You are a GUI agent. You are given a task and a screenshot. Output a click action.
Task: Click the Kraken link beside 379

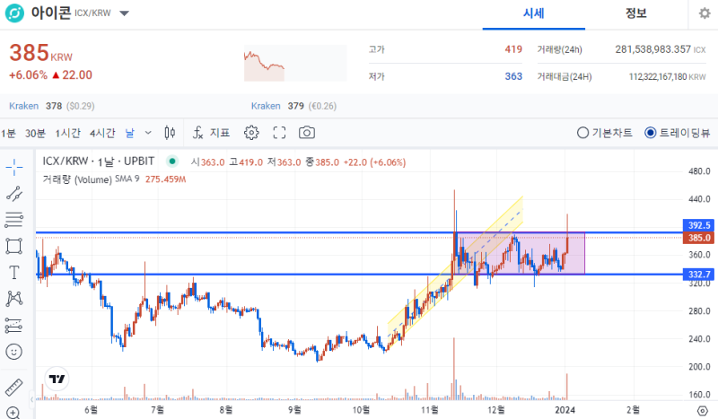[x=266, y=106]
